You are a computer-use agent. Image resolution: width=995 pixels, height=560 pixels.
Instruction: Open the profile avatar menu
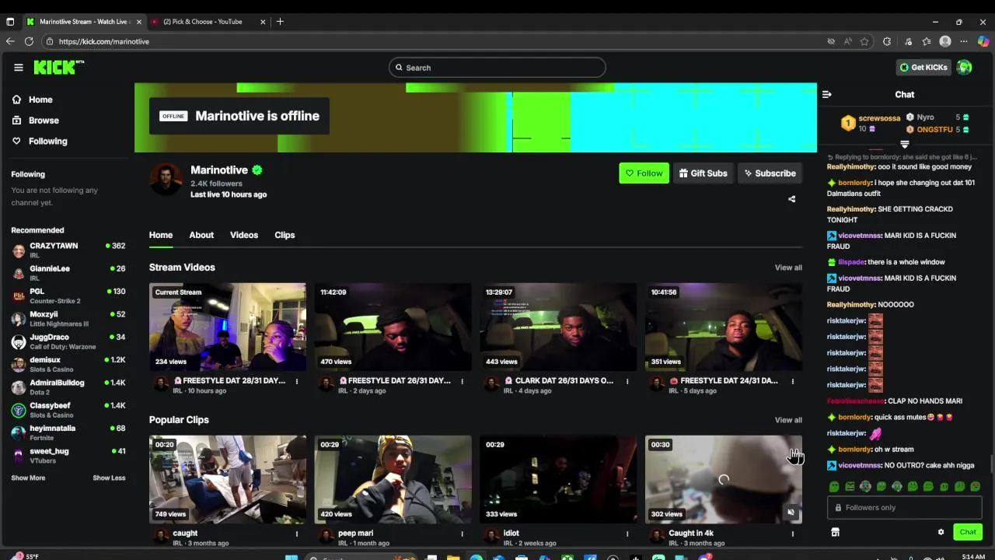click(964, 68)
